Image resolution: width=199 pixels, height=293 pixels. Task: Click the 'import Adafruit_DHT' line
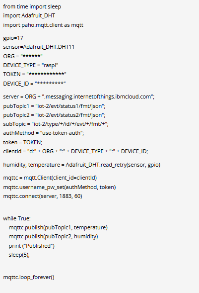(x=29, y=16)
